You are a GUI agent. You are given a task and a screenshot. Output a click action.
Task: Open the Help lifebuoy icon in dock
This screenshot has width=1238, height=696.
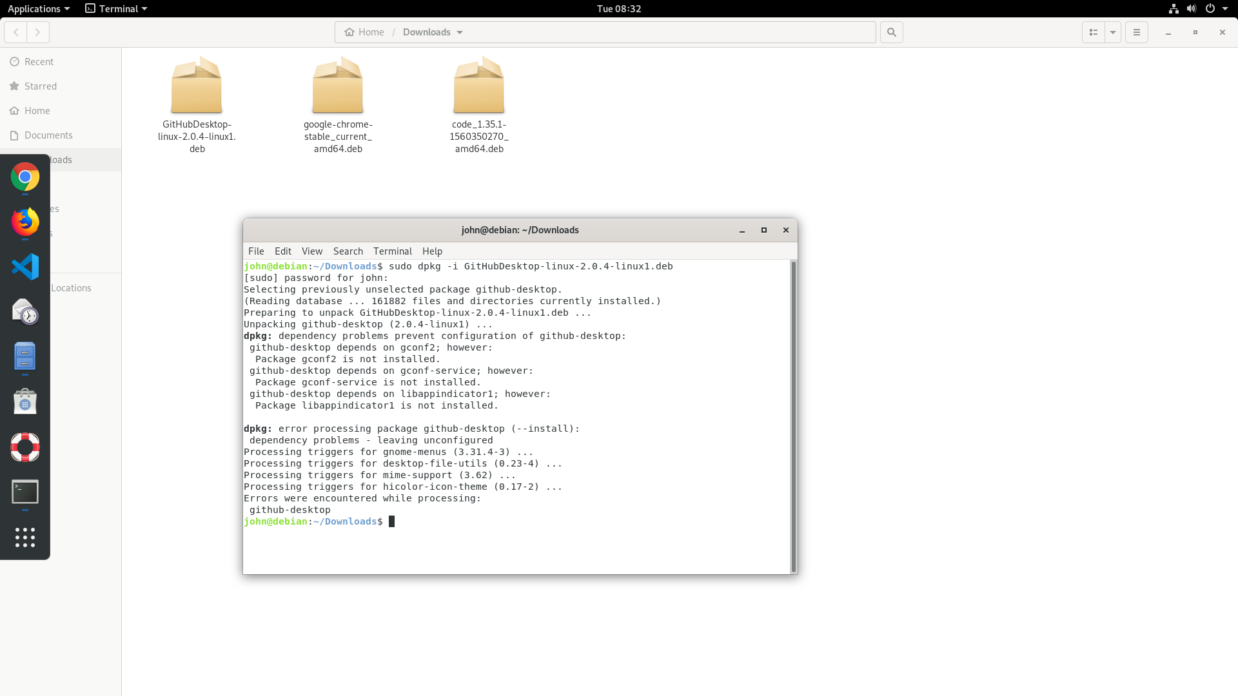25,447
